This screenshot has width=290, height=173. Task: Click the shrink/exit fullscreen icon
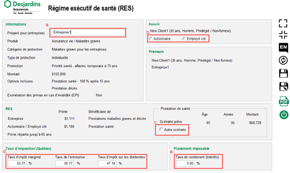point(283,35)
